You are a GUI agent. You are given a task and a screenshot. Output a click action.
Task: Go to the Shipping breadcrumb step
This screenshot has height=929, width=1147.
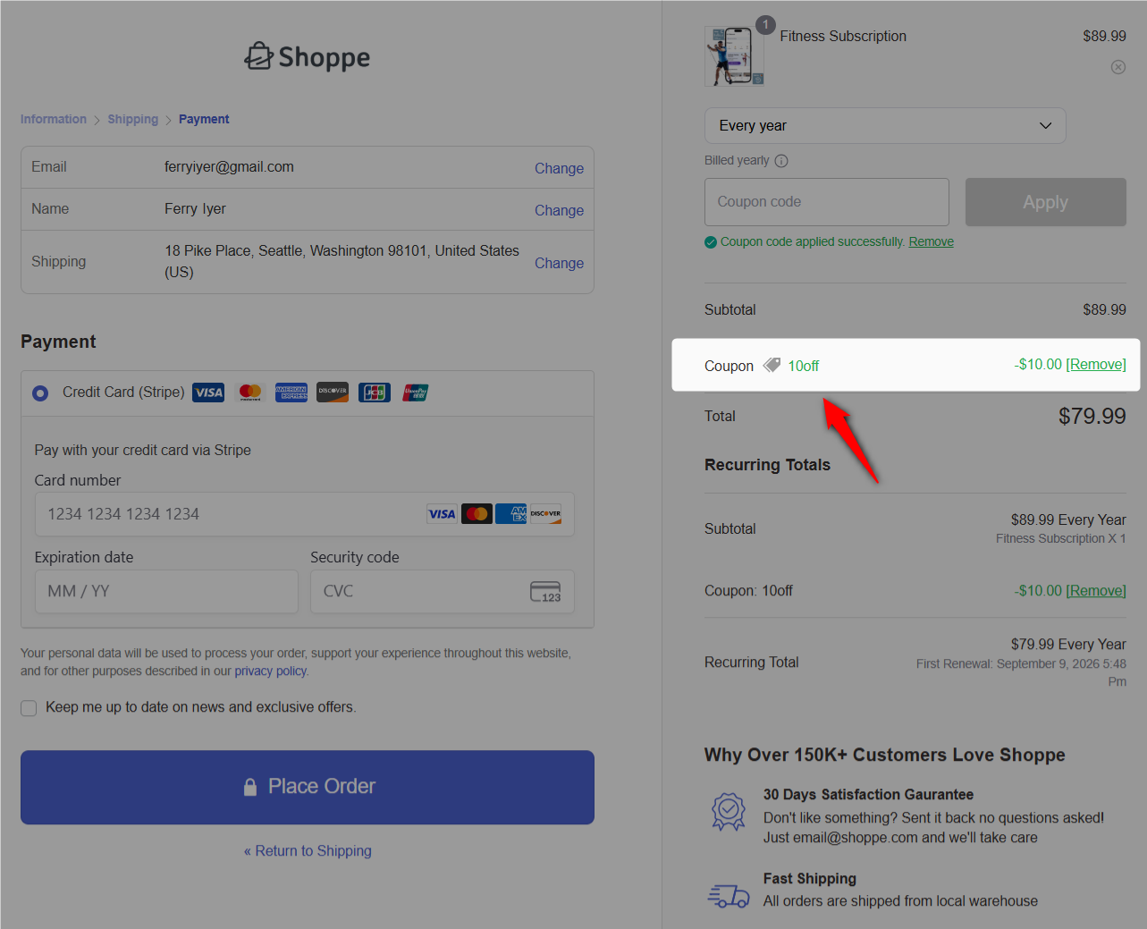click(132, 119)
